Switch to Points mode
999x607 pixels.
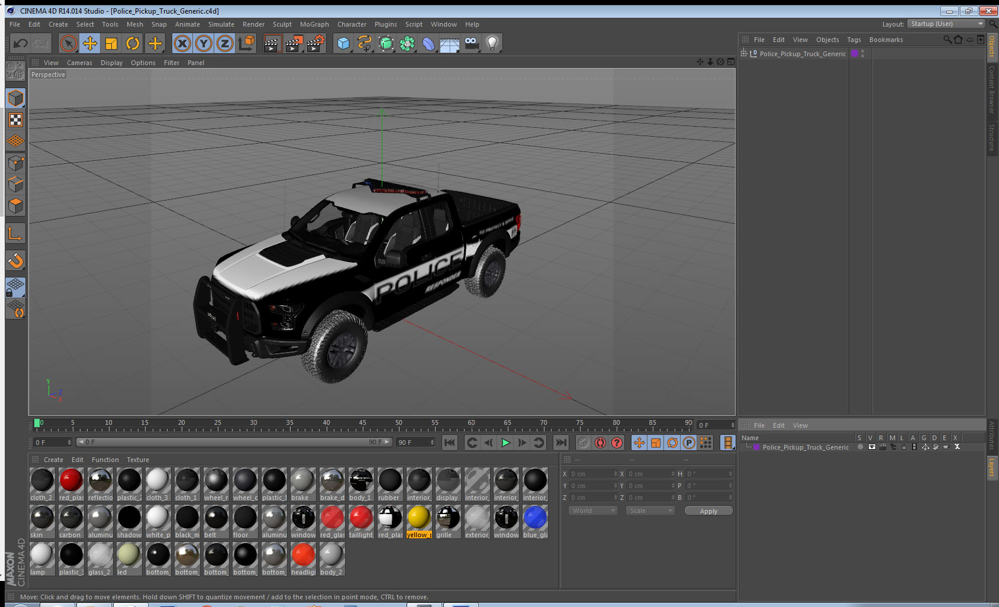(15, 163)
